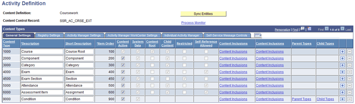Open Self-Service Message Controls tab

pyautogui.click(x=227, y=36)
